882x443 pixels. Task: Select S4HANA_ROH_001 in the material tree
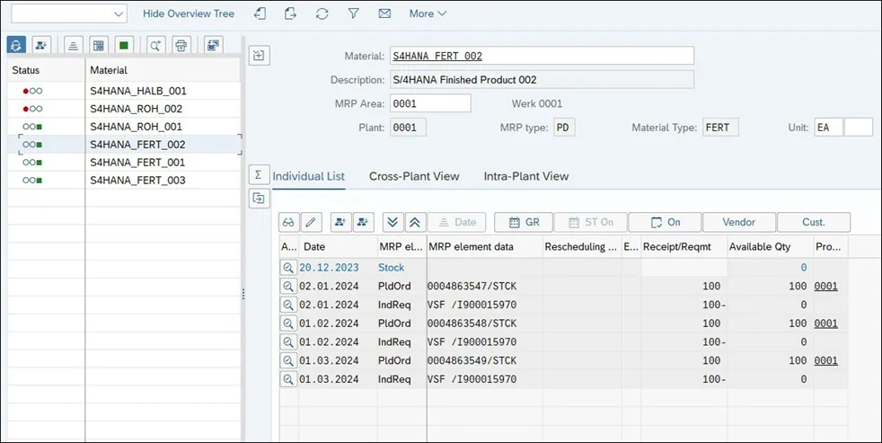click(137, 127)
